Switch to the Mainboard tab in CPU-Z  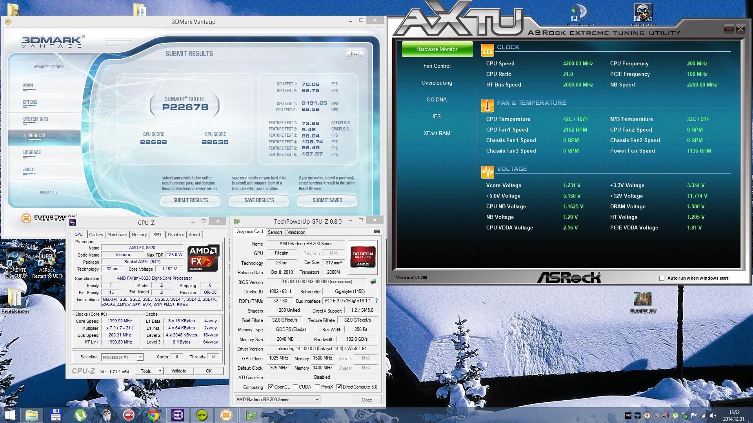(x=117, y=235)
